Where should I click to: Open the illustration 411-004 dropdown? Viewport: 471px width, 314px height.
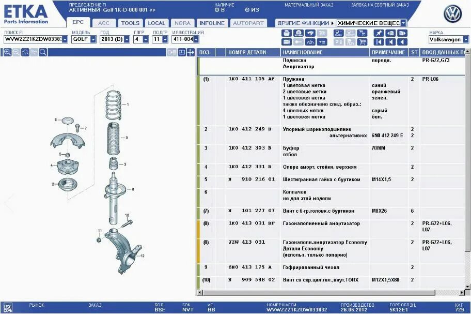pos(196,39)
